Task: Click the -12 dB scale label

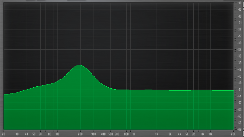Action: pos(239,3)
